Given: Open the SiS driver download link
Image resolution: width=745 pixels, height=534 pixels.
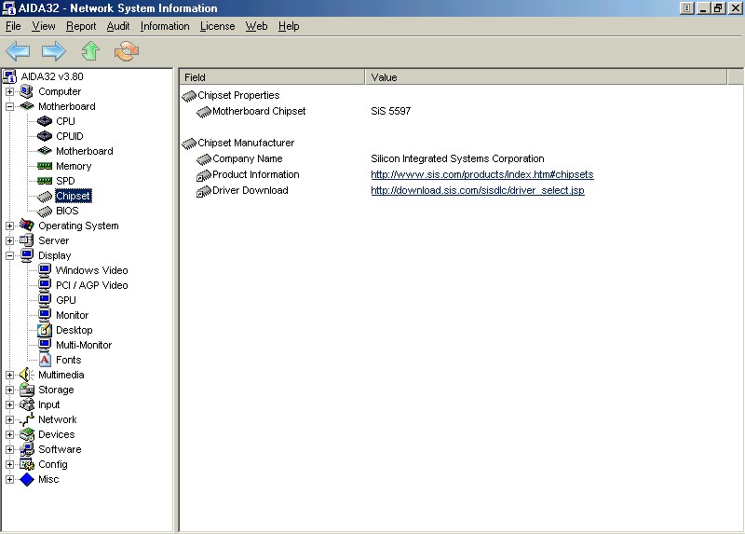Looking at the screenshot, I should [x=478, y=190].
